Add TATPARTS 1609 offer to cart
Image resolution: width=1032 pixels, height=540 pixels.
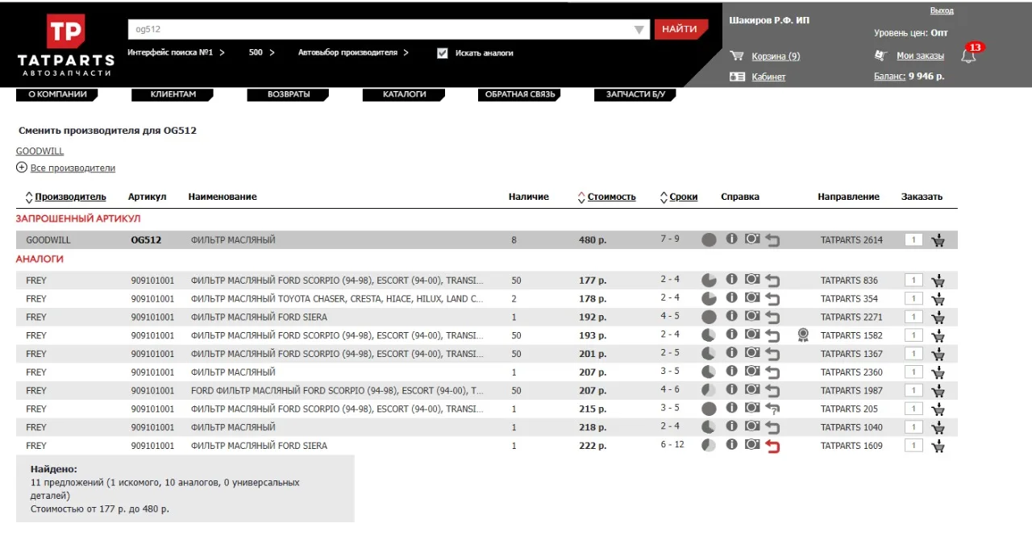point(938,446)
